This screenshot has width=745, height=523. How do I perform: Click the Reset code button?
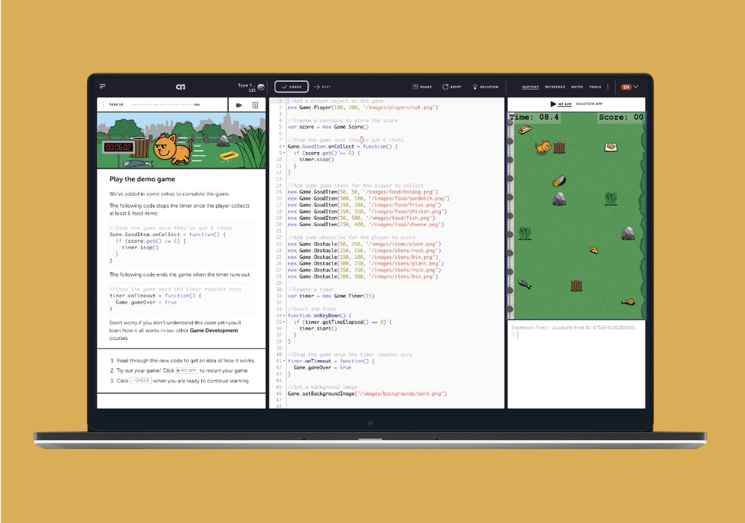coord(452,87)
